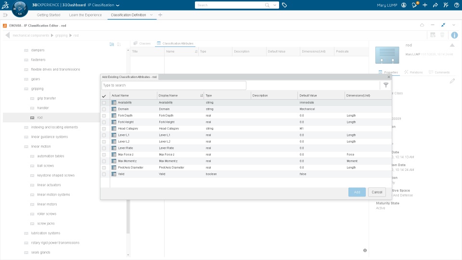Toggle the left side menu icon
This screenshot has width=462, height=260.
pyautogui.click(x=5, y=15)
